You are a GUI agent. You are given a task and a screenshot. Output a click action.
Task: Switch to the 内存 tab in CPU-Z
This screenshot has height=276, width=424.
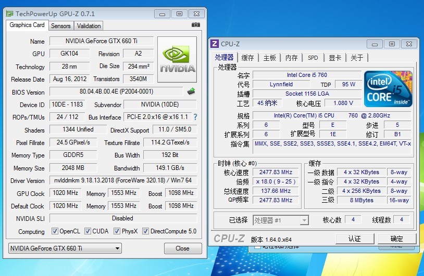tap(291, 58)
